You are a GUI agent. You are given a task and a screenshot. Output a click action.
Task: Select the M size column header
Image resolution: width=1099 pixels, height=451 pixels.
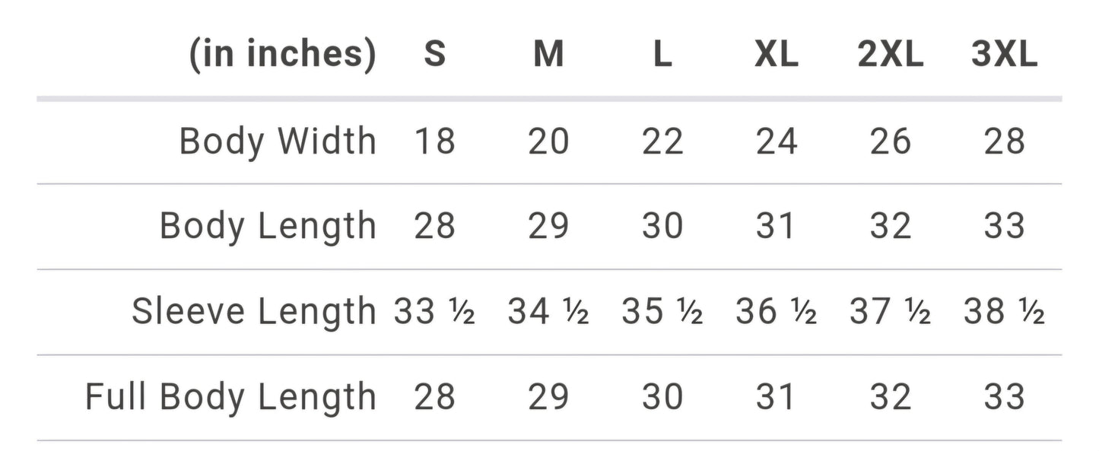coord(548,56)
